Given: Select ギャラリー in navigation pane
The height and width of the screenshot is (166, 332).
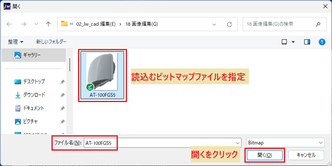Looking at the screenshot, I should 34,55.
